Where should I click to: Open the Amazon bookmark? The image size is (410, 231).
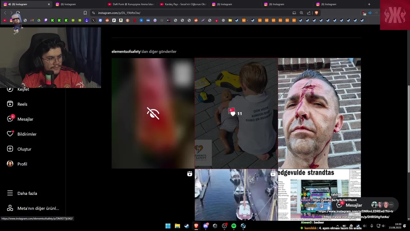[x=121, y=20]
